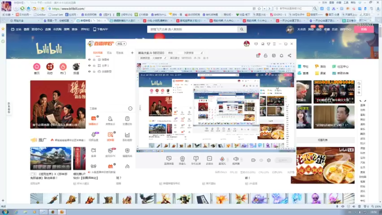Click the record icon left of the gear
The width and height of the screenshot is (382, 215).
click(x=254, y=160)
